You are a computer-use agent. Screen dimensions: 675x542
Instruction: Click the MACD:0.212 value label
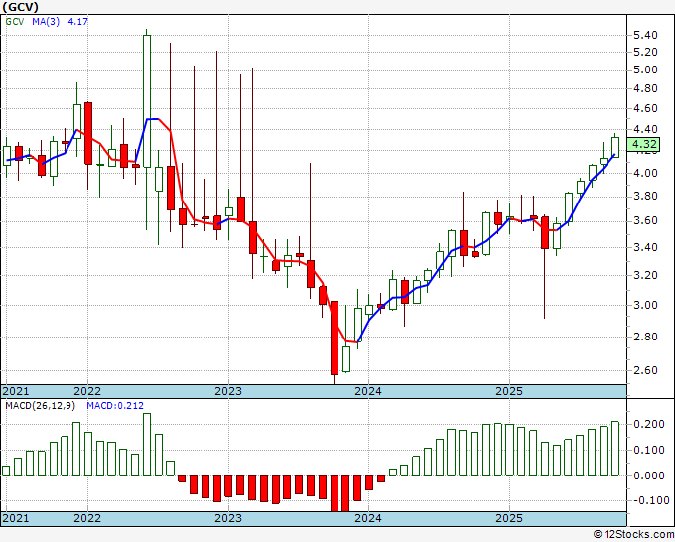[x=115, y=406]
